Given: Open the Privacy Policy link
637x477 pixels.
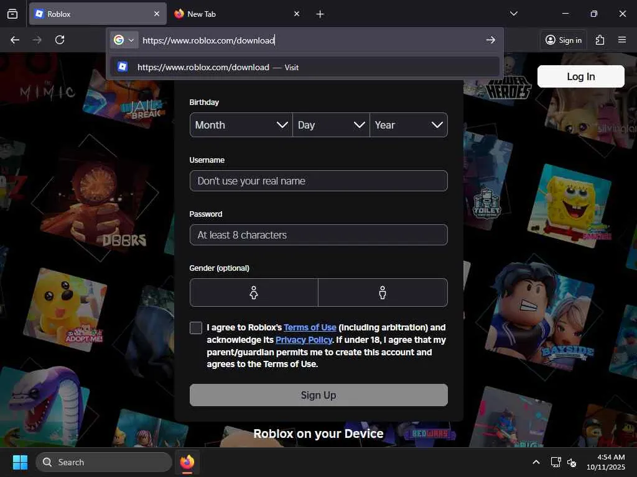Looking at the screenshot, I should coord(304,340).
